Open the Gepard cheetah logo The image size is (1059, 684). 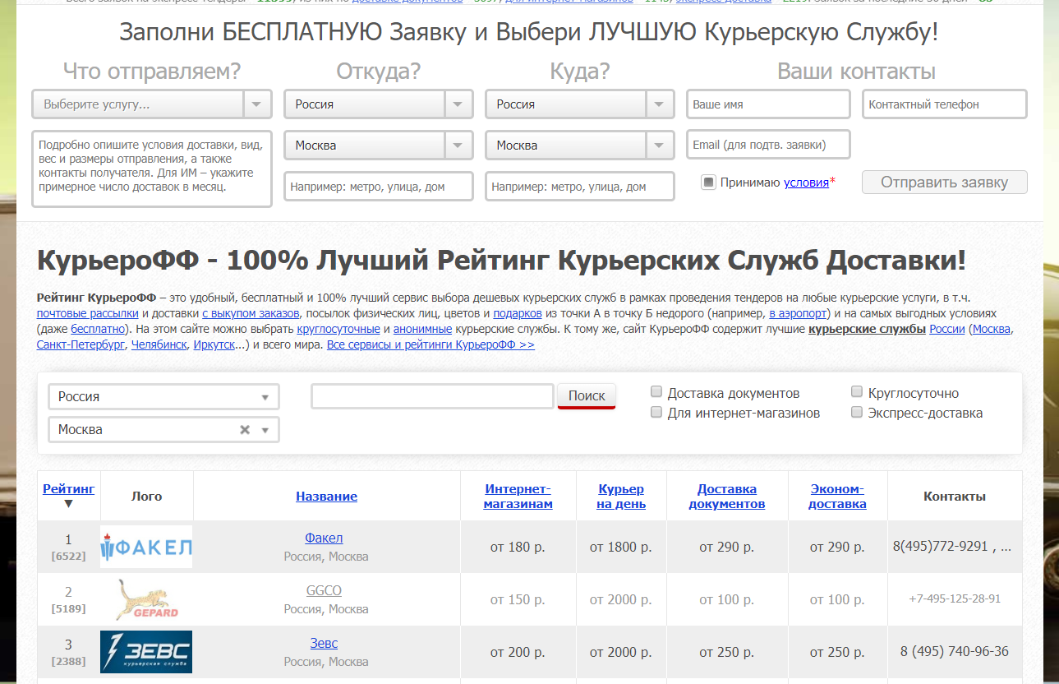tap(146, 599)
